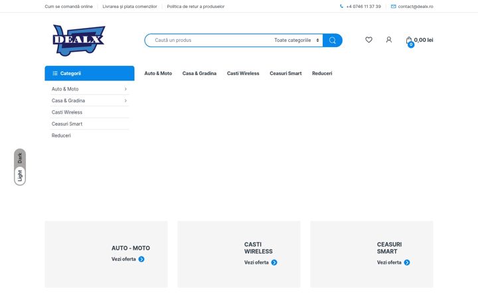Click the magnifier search button
Viewport: 478px width, 299px height.
tap(333, 41)
